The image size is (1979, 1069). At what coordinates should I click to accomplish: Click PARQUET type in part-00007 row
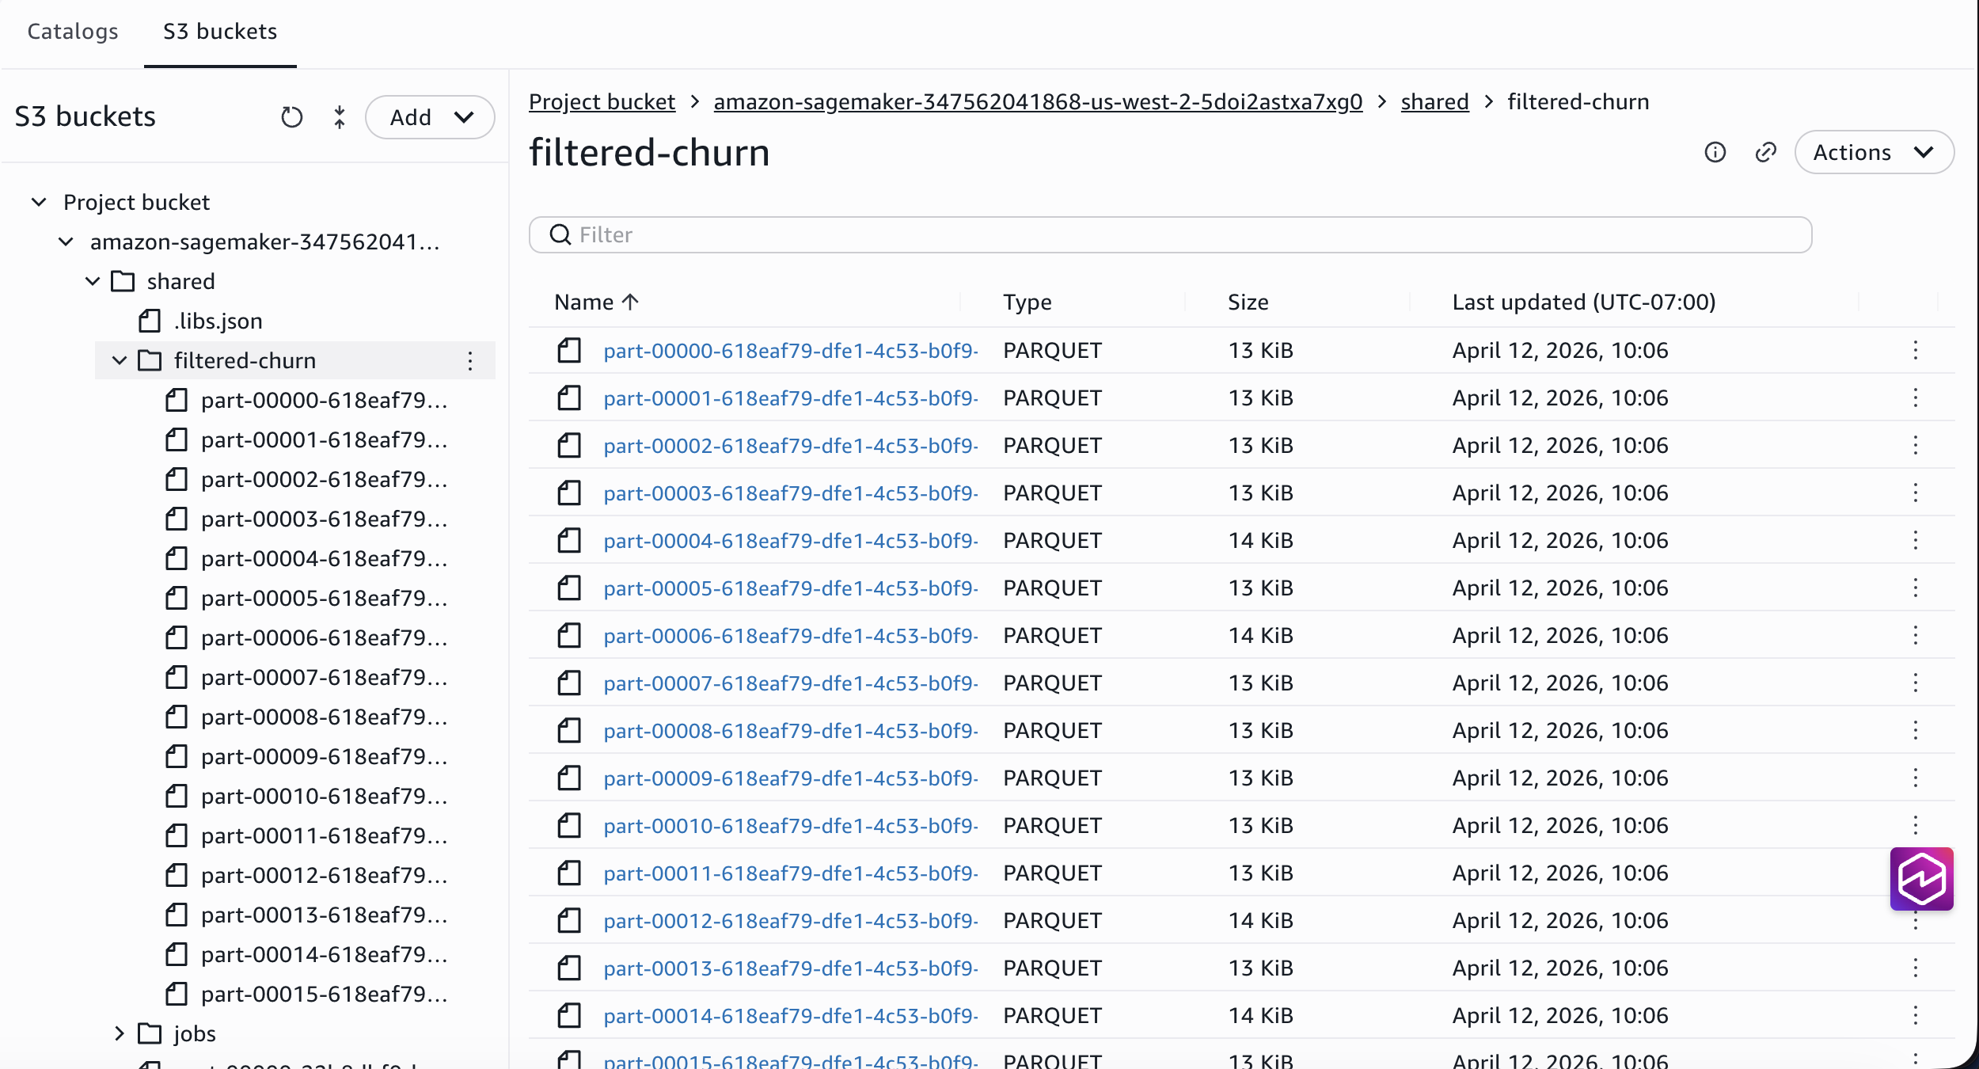(1052, 683)
